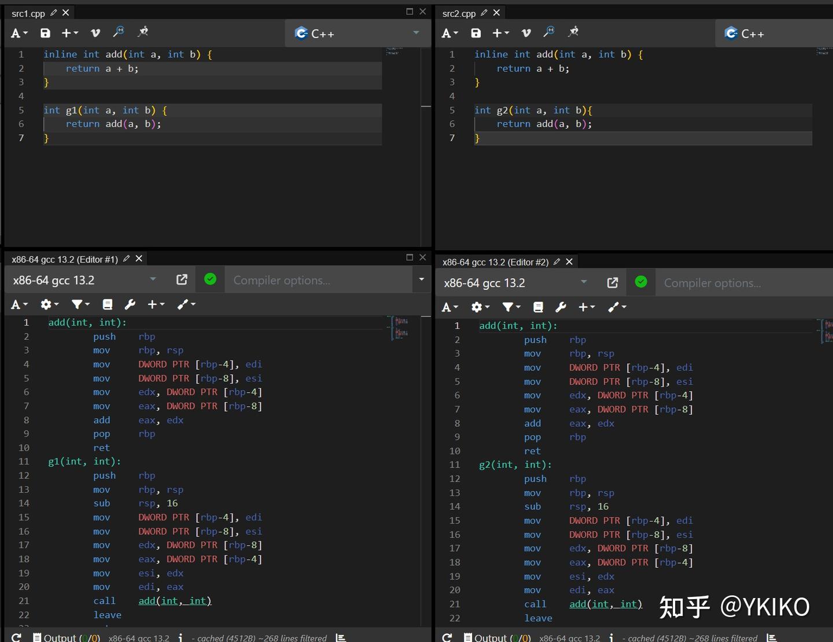Open Add new dropdown in src1.cpp toolbar
Screen dimensions: 833x642
[70, 33]
